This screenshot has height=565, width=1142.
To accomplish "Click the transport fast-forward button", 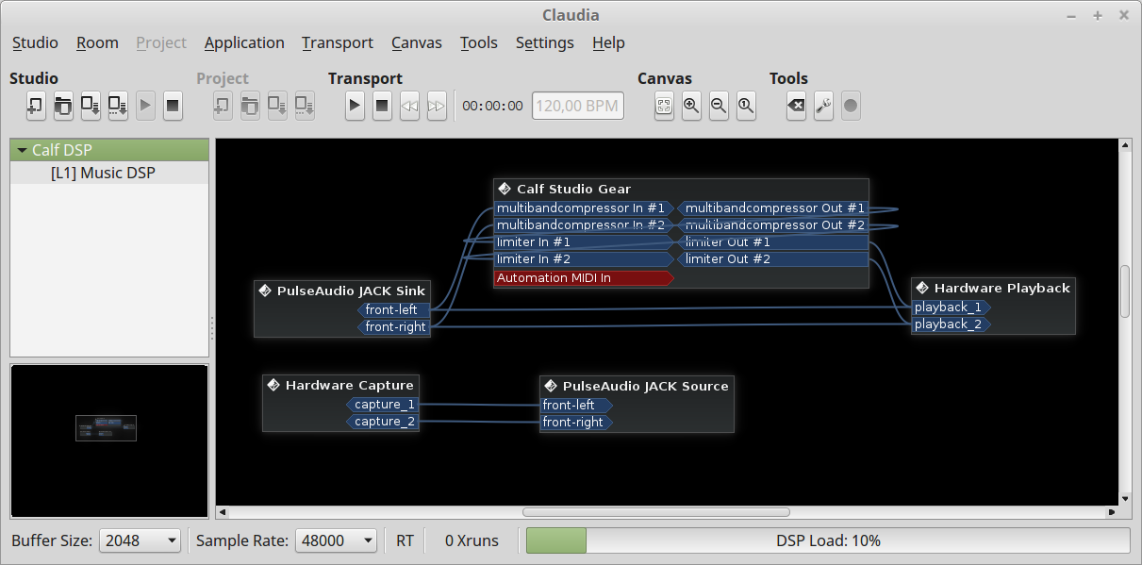I will click(437, 106).
